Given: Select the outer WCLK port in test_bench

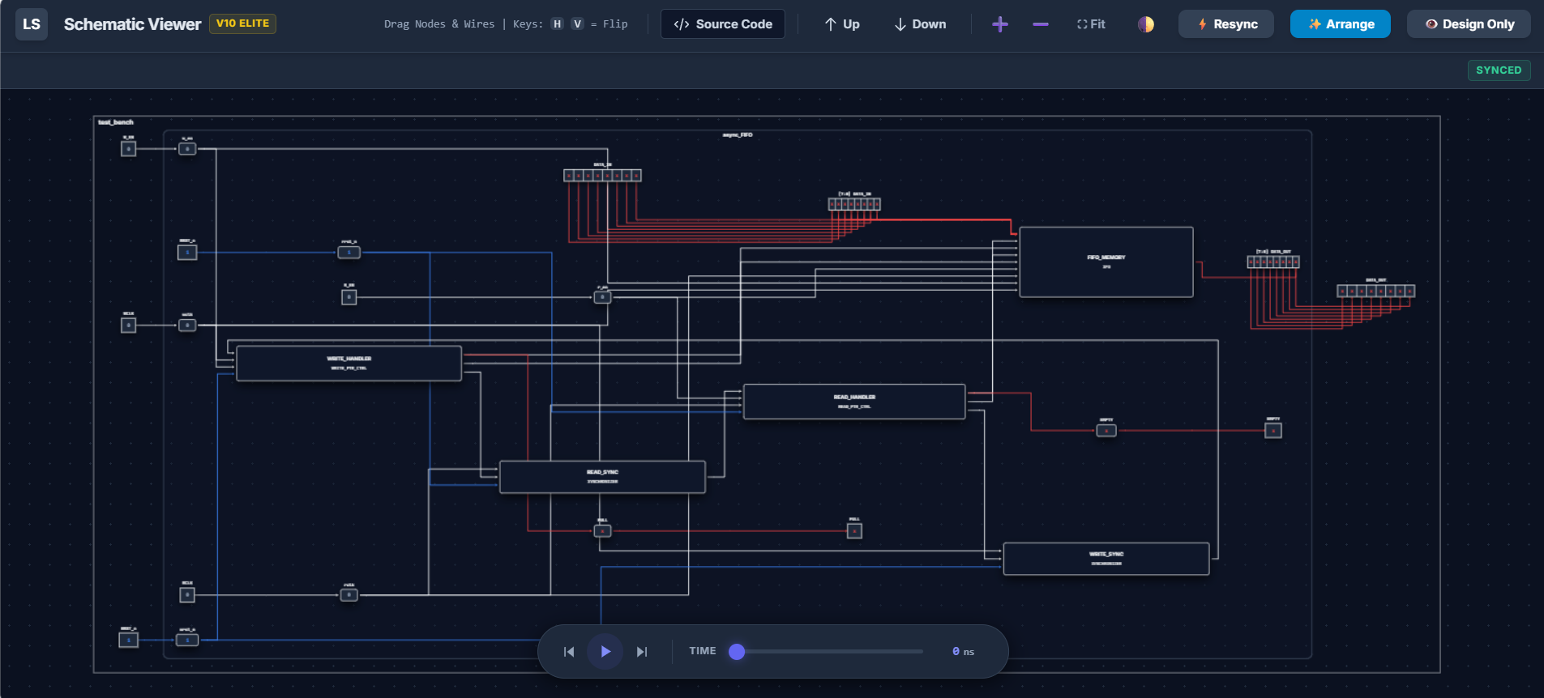Looking at the screenshot, I should point(128,325).
